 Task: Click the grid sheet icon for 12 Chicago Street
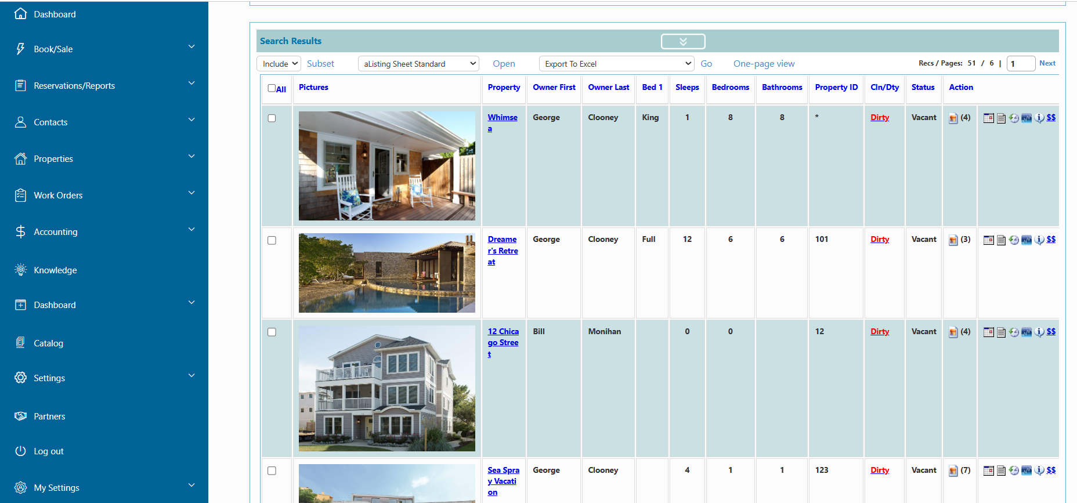(x=1002, y=332)
